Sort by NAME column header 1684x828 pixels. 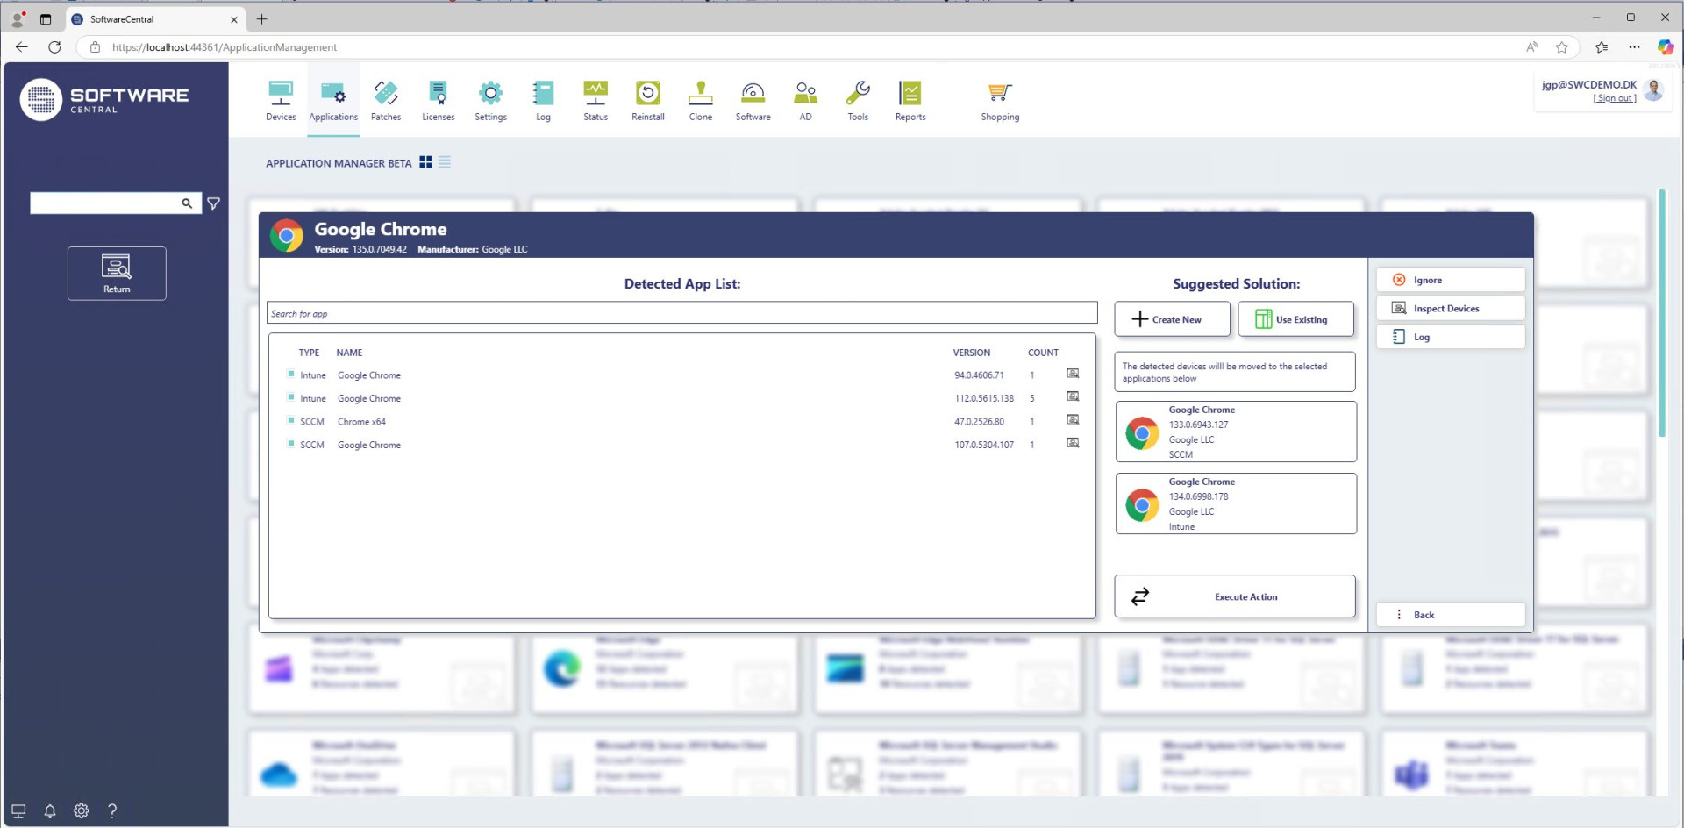pos(349,353)
